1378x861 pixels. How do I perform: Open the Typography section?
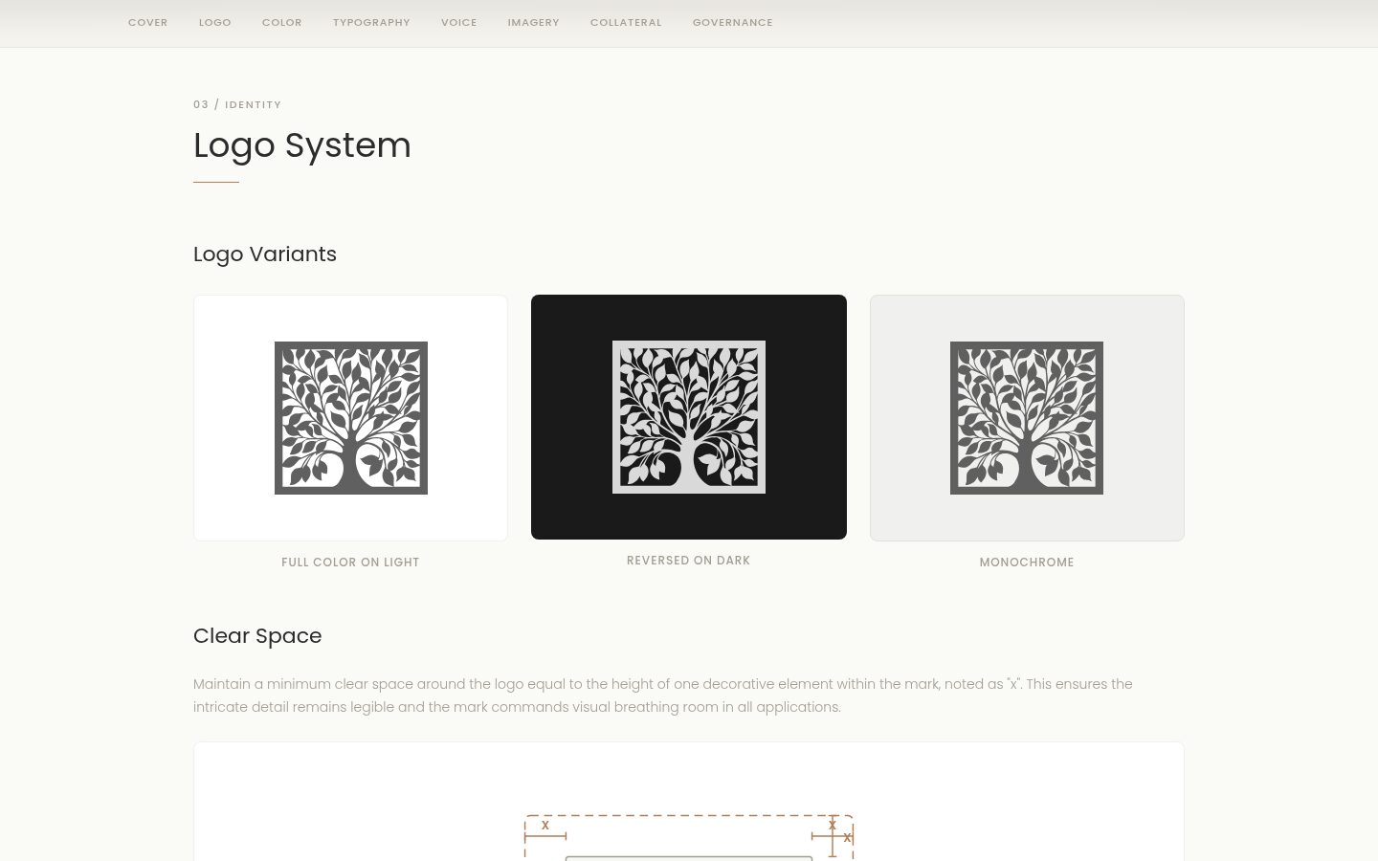[x=371, y=23]
